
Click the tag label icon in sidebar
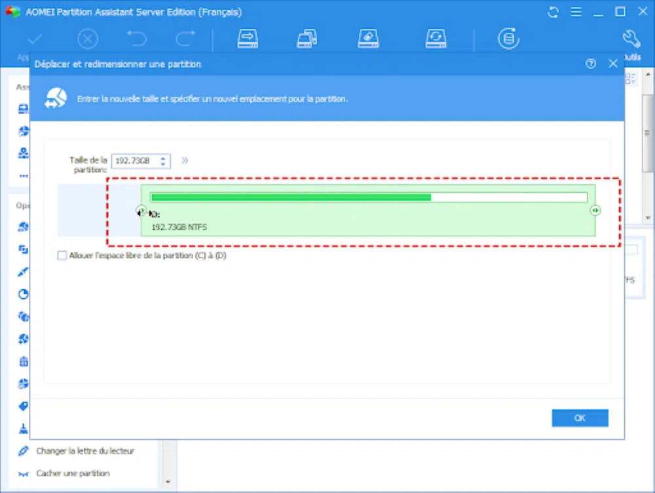(24, 406)
